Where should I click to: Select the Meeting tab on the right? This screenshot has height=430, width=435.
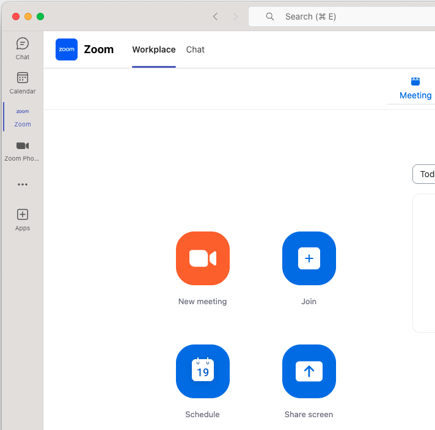click(415, 89)
